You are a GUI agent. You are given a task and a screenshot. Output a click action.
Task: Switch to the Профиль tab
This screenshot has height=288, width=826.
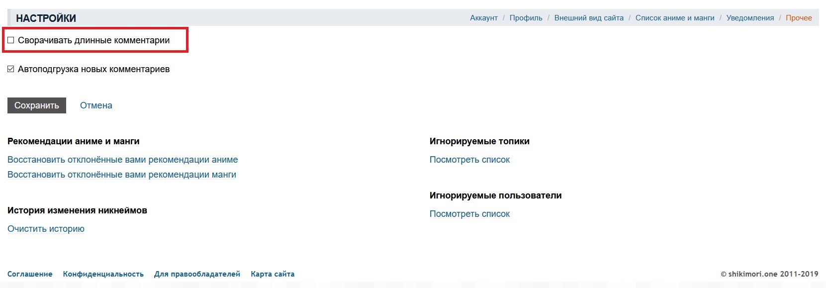click(x=526, y=18)
